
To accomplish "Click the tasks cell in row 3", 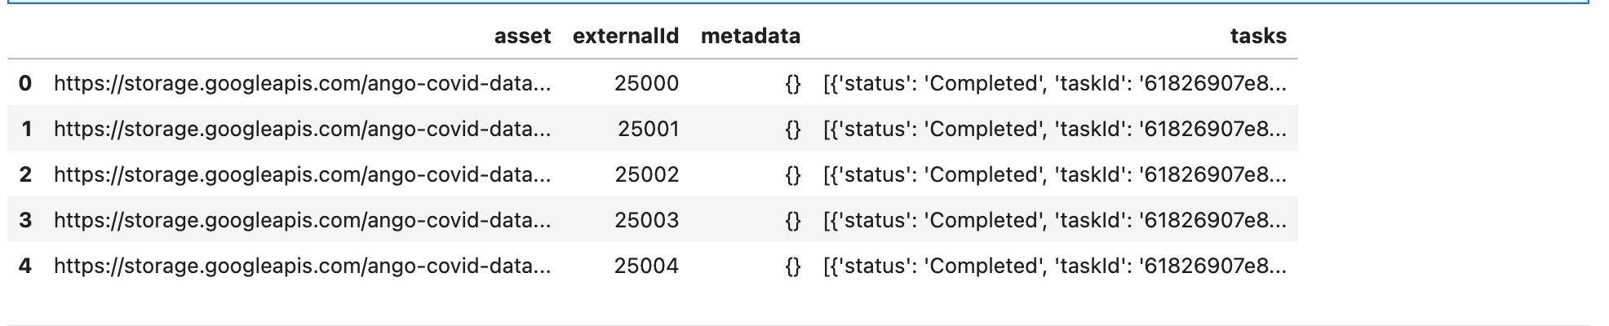I will [x=1055, y=220].
